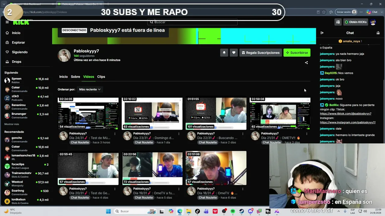This screenshot has height=216, width=385.
Task: Open the Instagram link in chat
Action: click(x=348, y=122)
